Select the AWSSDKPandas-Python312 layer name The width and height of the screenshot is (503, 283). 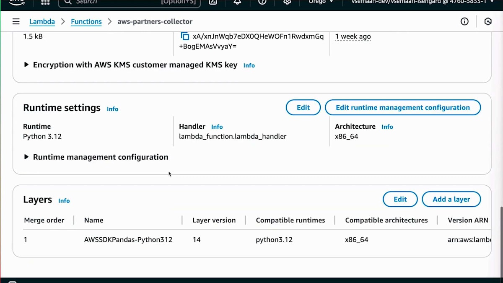point(128,240)
